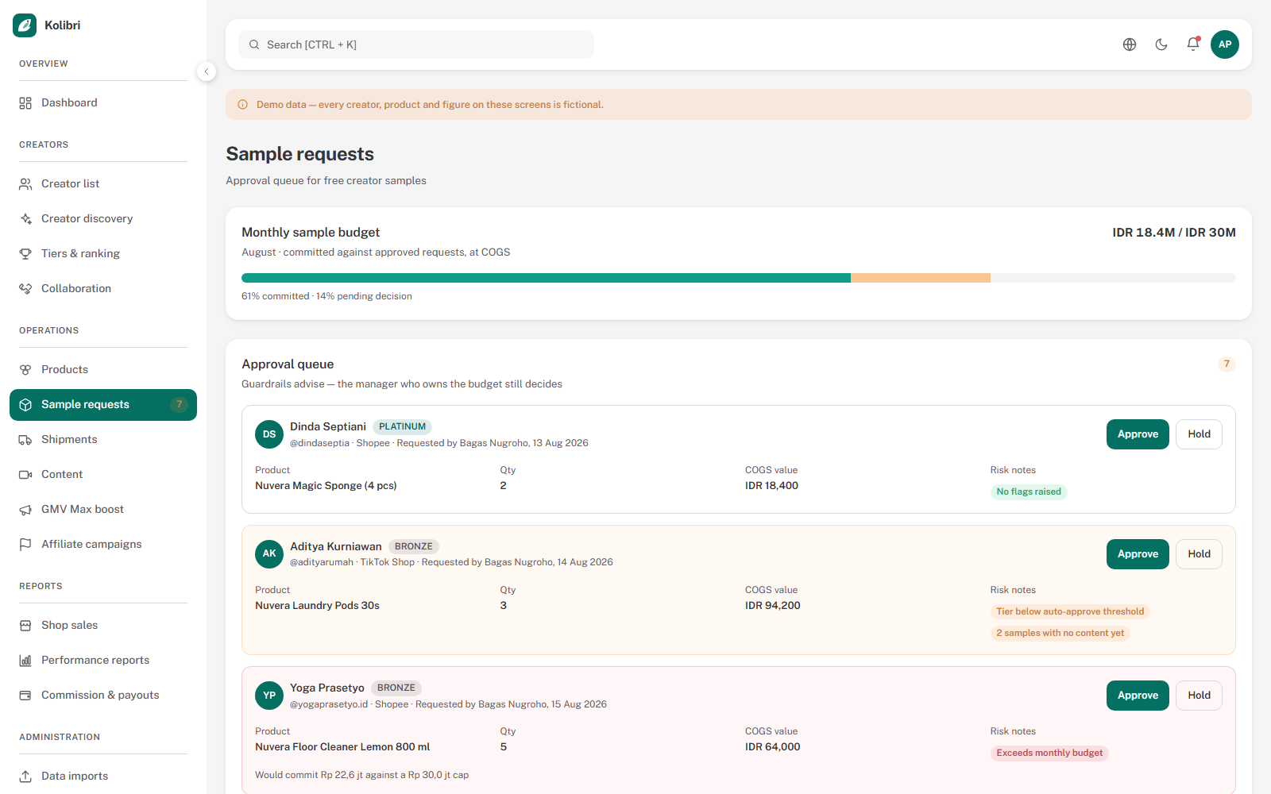
Task: Toggle dark mode with moon icon
Action: pyautogui.click(x=1161, y=44)
